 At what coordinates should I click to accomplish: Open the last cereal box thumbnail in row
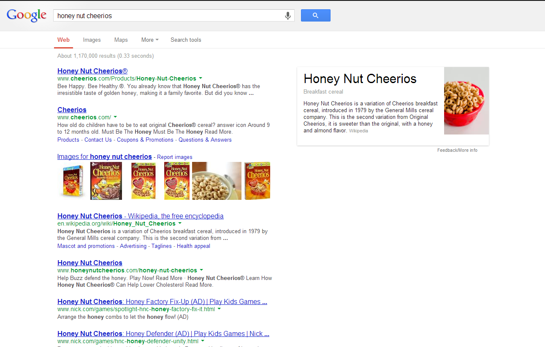coord(257,181)
